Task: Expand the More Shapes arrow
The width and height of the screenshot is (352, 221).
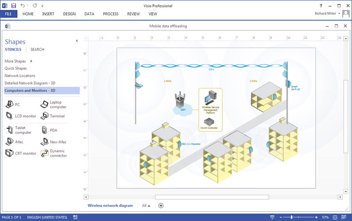Action: (31, 61)
